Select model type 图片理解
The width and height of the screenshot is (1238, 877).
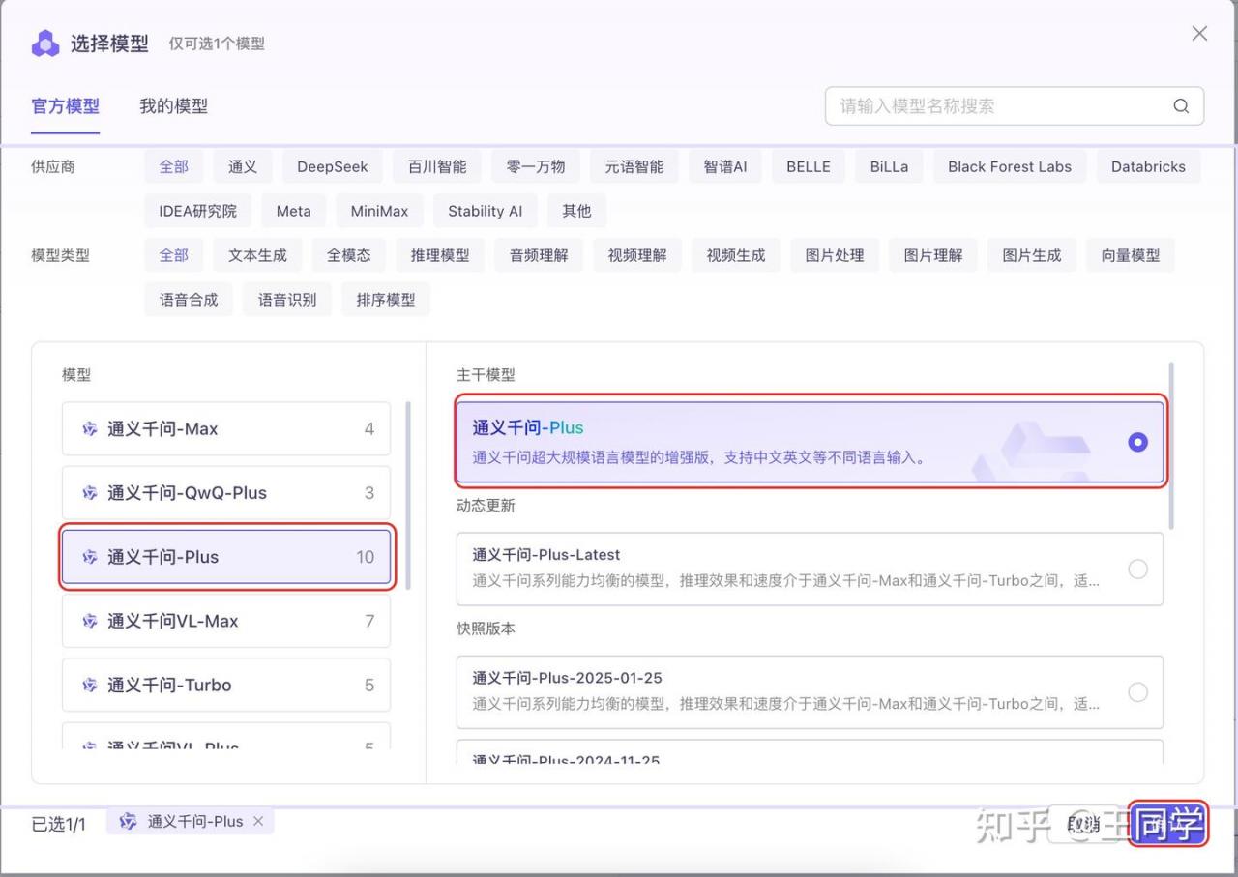(933, 255)
